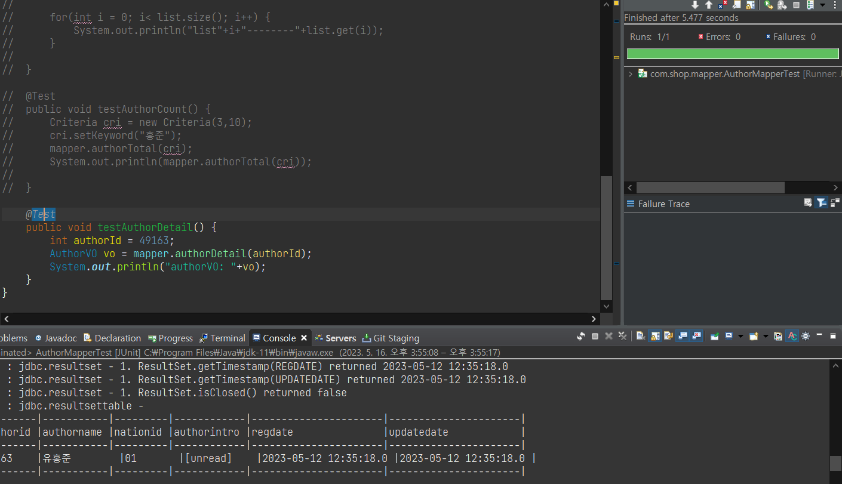Click 'Runs: 1/1' label
The image size is (842, 484).
[650, 37]
